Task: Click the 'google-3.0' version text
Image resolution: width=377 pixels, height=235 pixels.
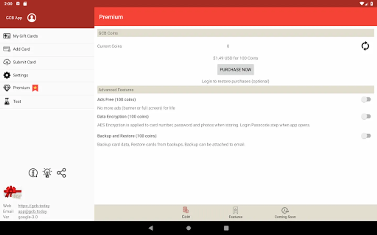Action: tap(28, 217)
